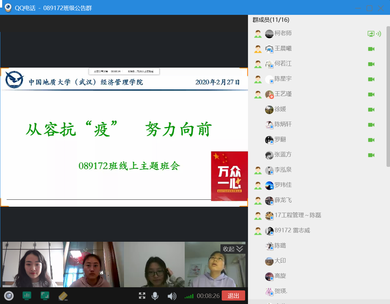This screenshot has height=304, width=390.
Task: Collapse video thumbnails with 收起 button
Action: 233,249
